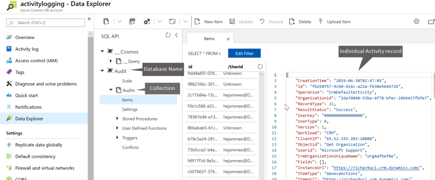Click the New SQL Query toolbar icon
The height and width of the screenshot is (180, 435).
[x=132, y=22]
